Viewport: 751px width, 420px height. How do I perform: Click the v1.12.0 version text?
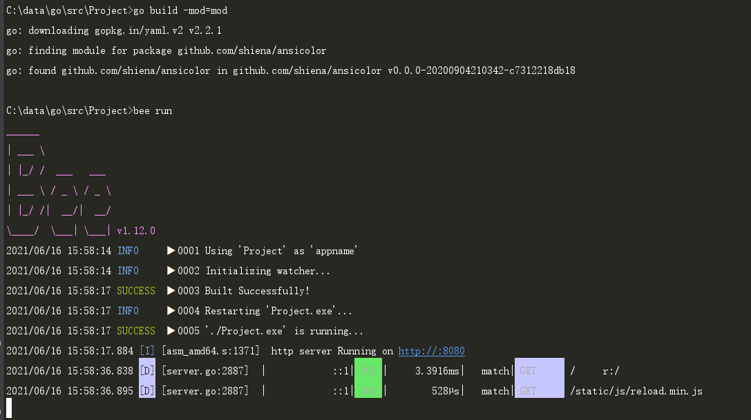tap(136, 231)
